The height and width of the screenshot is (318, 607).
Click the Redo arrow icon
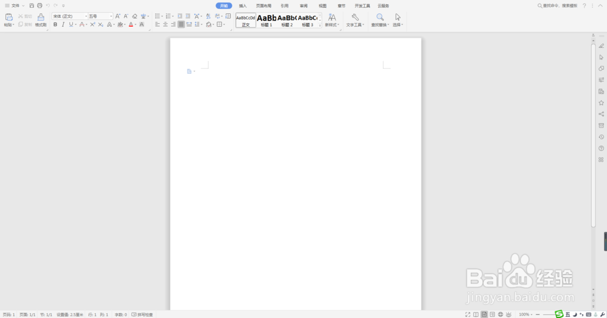pos(56,6)
